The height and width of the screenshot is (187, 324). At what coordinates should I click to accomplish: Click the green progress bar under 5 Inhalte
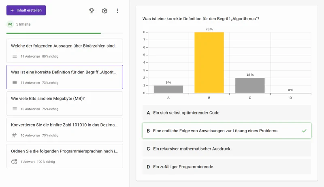(53, 33)
